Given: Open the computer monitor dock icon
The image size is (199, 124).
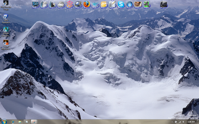Looking at the screenshot, I should pos(35,4).
